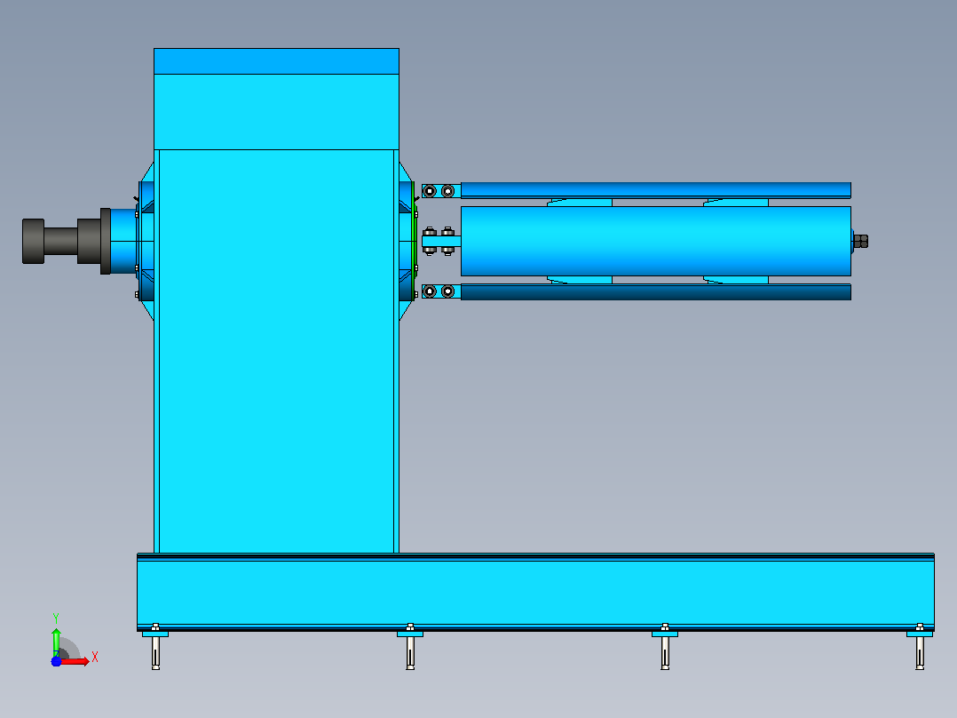Select the darker top cap of the column
Screen dimensions: 957x718
click(276, 61)
